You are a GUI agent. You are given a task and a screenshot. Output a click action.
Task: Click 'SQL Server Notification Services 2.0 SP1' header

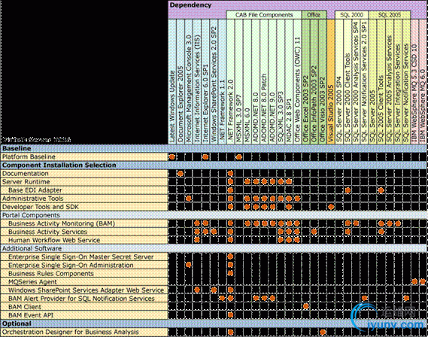[x=364, y=82]
